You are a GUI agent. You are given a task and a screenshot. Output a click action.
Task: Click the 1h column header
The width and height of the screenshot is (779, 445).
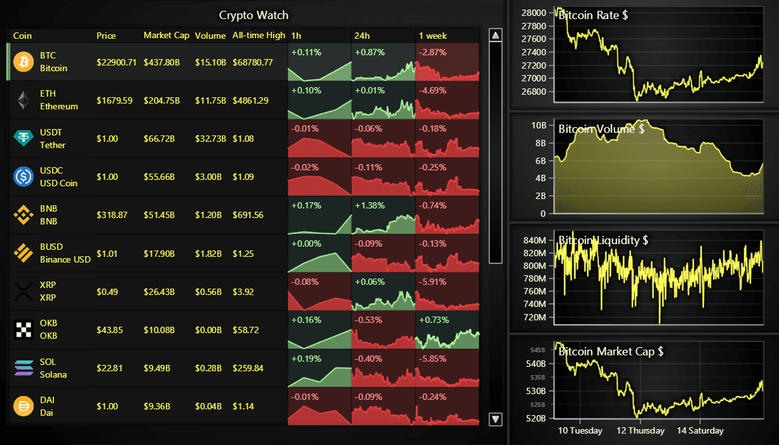pos(296,36)
